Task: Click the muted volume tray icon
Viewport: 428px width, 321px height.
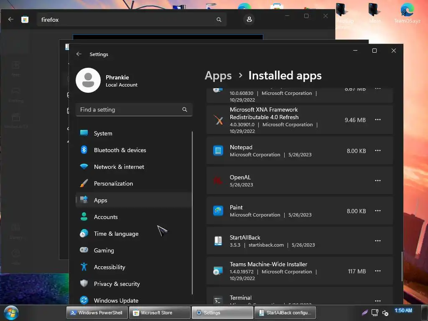Action: pos(385,313)
